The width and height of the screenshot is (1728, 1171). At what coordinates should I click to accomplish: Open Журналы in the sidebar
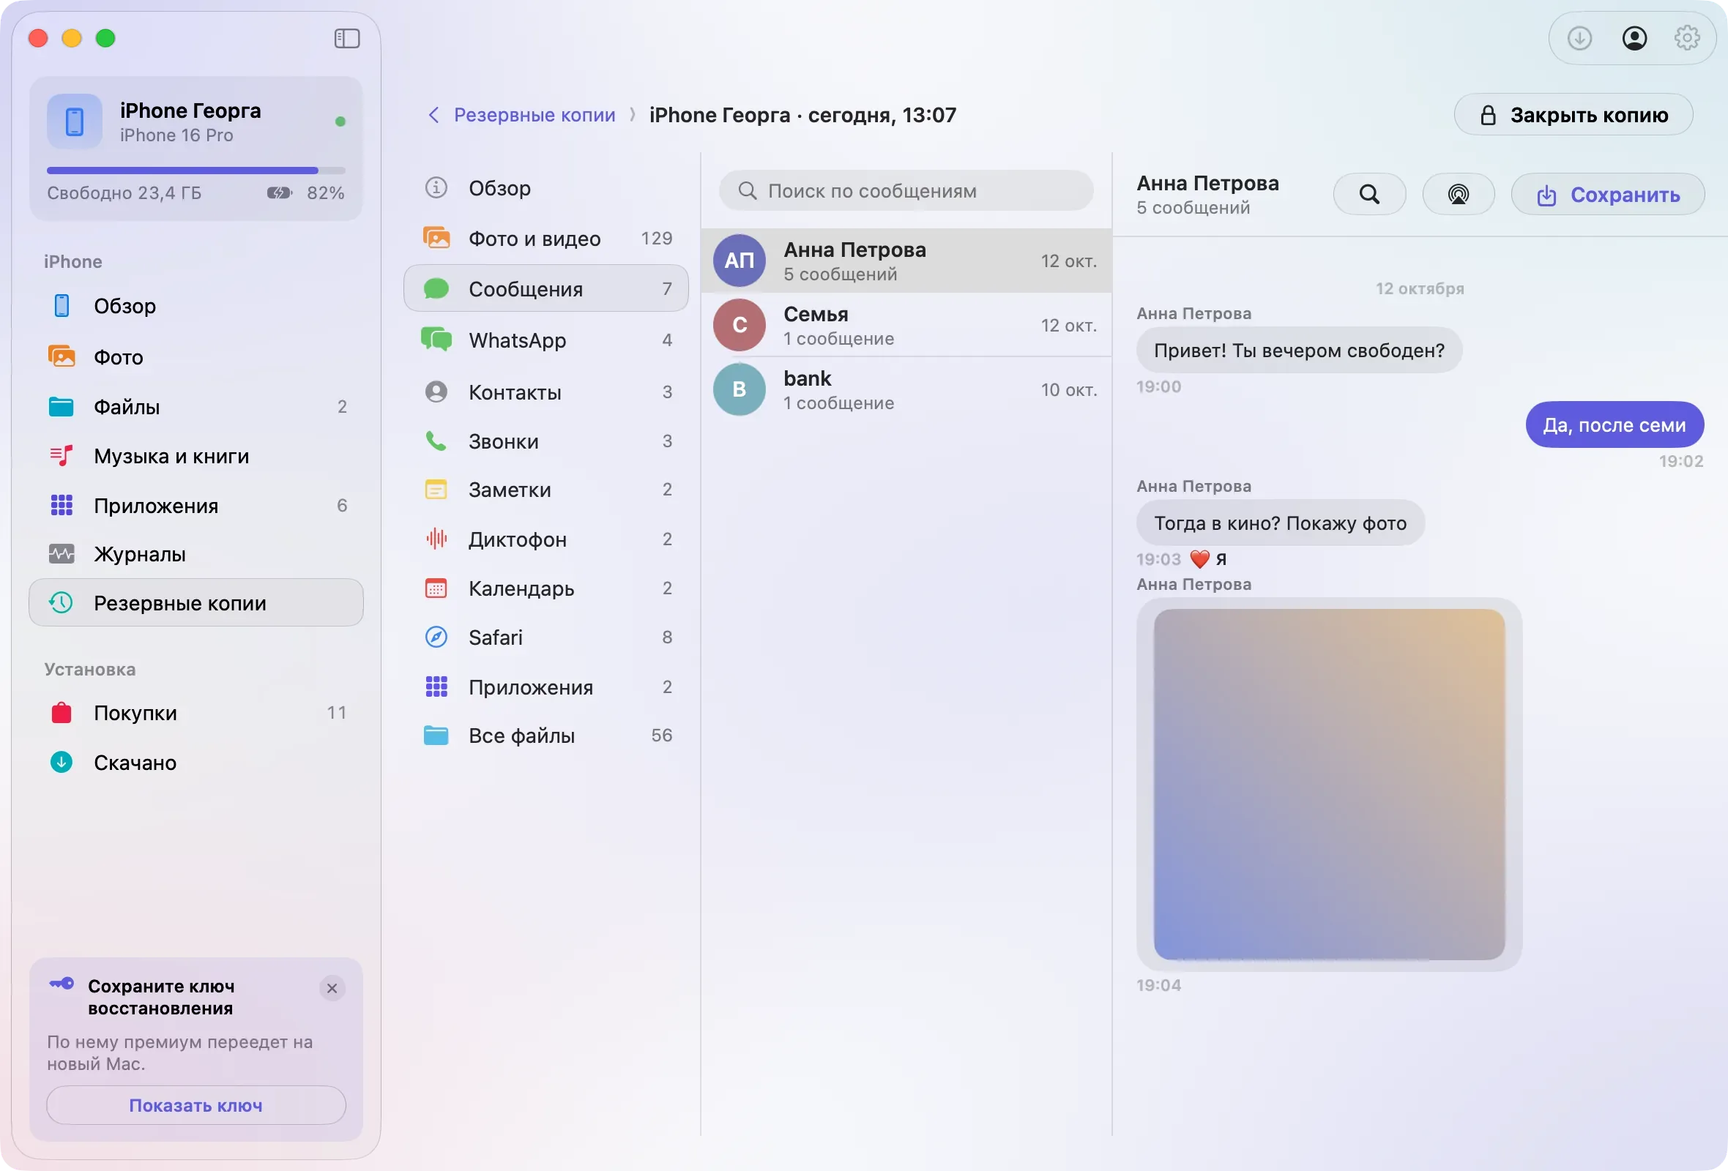195,554
